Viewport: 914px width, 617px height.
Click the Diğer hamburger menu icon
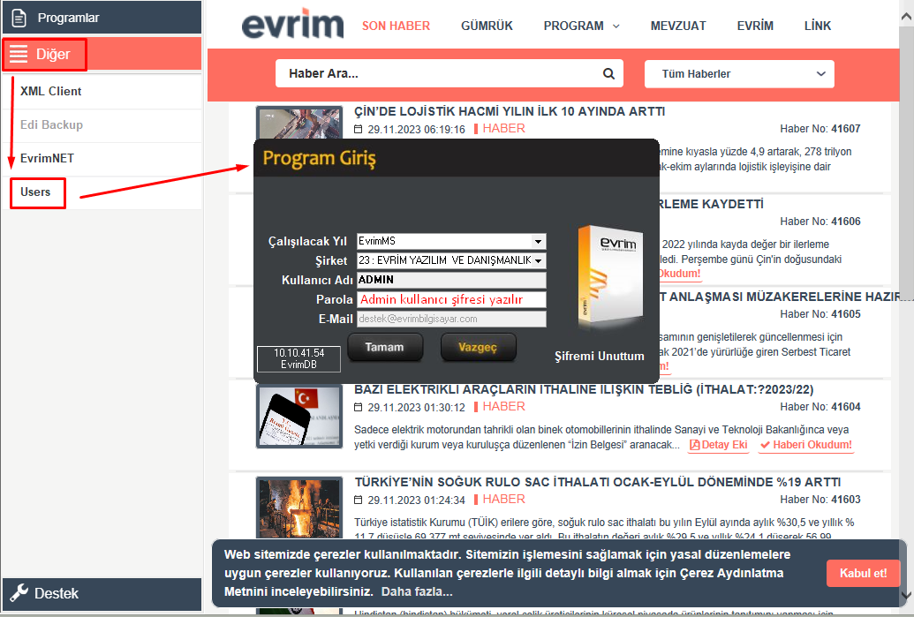(19, 54)
